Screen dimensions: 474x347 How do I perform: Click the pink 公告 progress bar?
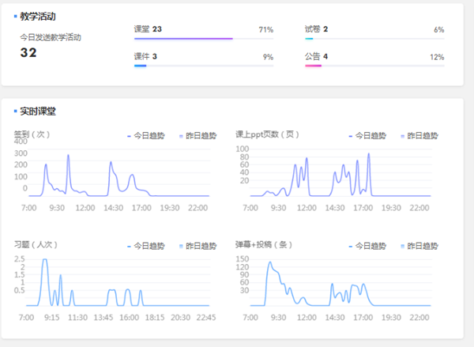click(313, 66)
